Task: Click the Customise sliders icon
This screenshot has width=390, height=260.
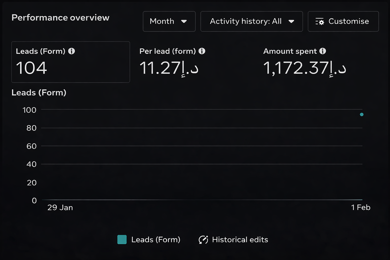Action: [320, 22]
